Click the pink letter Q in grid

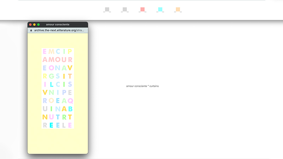pyautogui.click(x=70, y=101)
